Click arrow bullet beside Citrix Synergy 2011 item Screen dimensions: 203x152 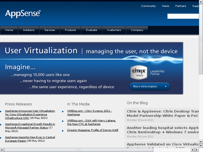coord(63,111)
